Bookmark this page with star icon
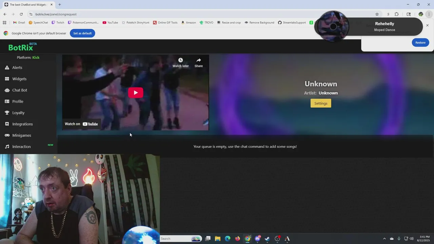The height and width of the screenshot is (244, 434). [377, 14]
